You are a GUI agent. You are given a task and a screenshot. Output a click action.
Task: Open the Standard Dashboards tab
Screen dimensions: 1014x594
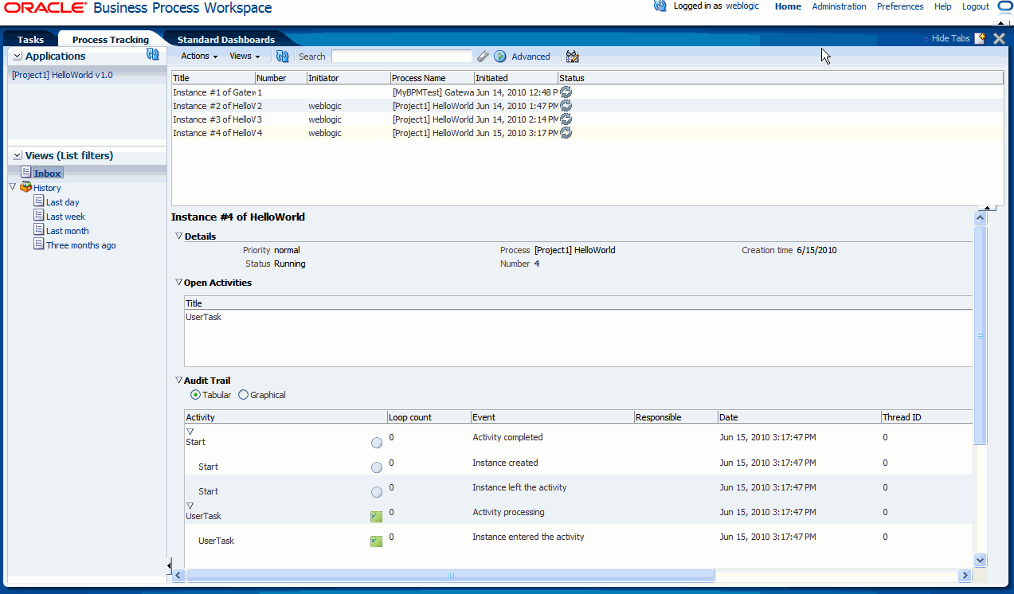click(x=226, y=39)
